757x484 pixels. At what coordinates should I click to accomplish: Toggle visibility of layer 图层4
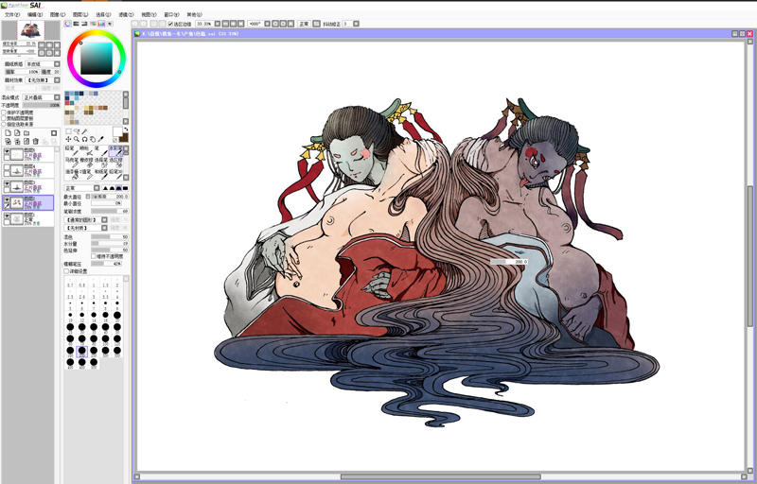tap(7, 167)
